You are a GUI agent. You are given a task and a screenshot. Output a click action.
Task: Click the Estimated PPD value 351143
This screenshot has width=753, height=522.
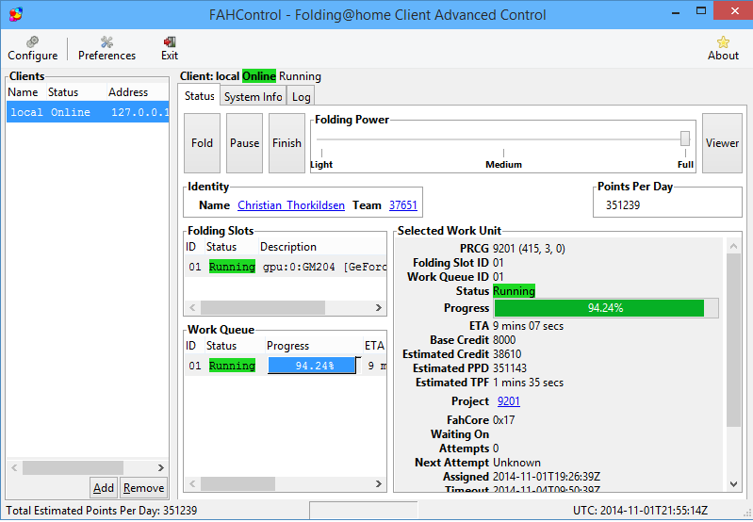pos(510,368)
